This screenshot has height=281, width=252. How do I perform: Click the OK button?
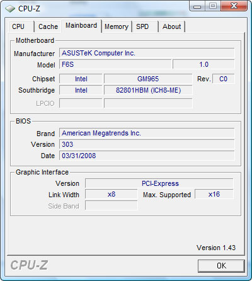[x=221, y=266]
